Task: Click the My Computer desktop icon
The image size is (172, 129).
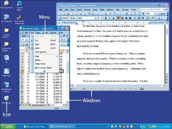Action: 7,18
